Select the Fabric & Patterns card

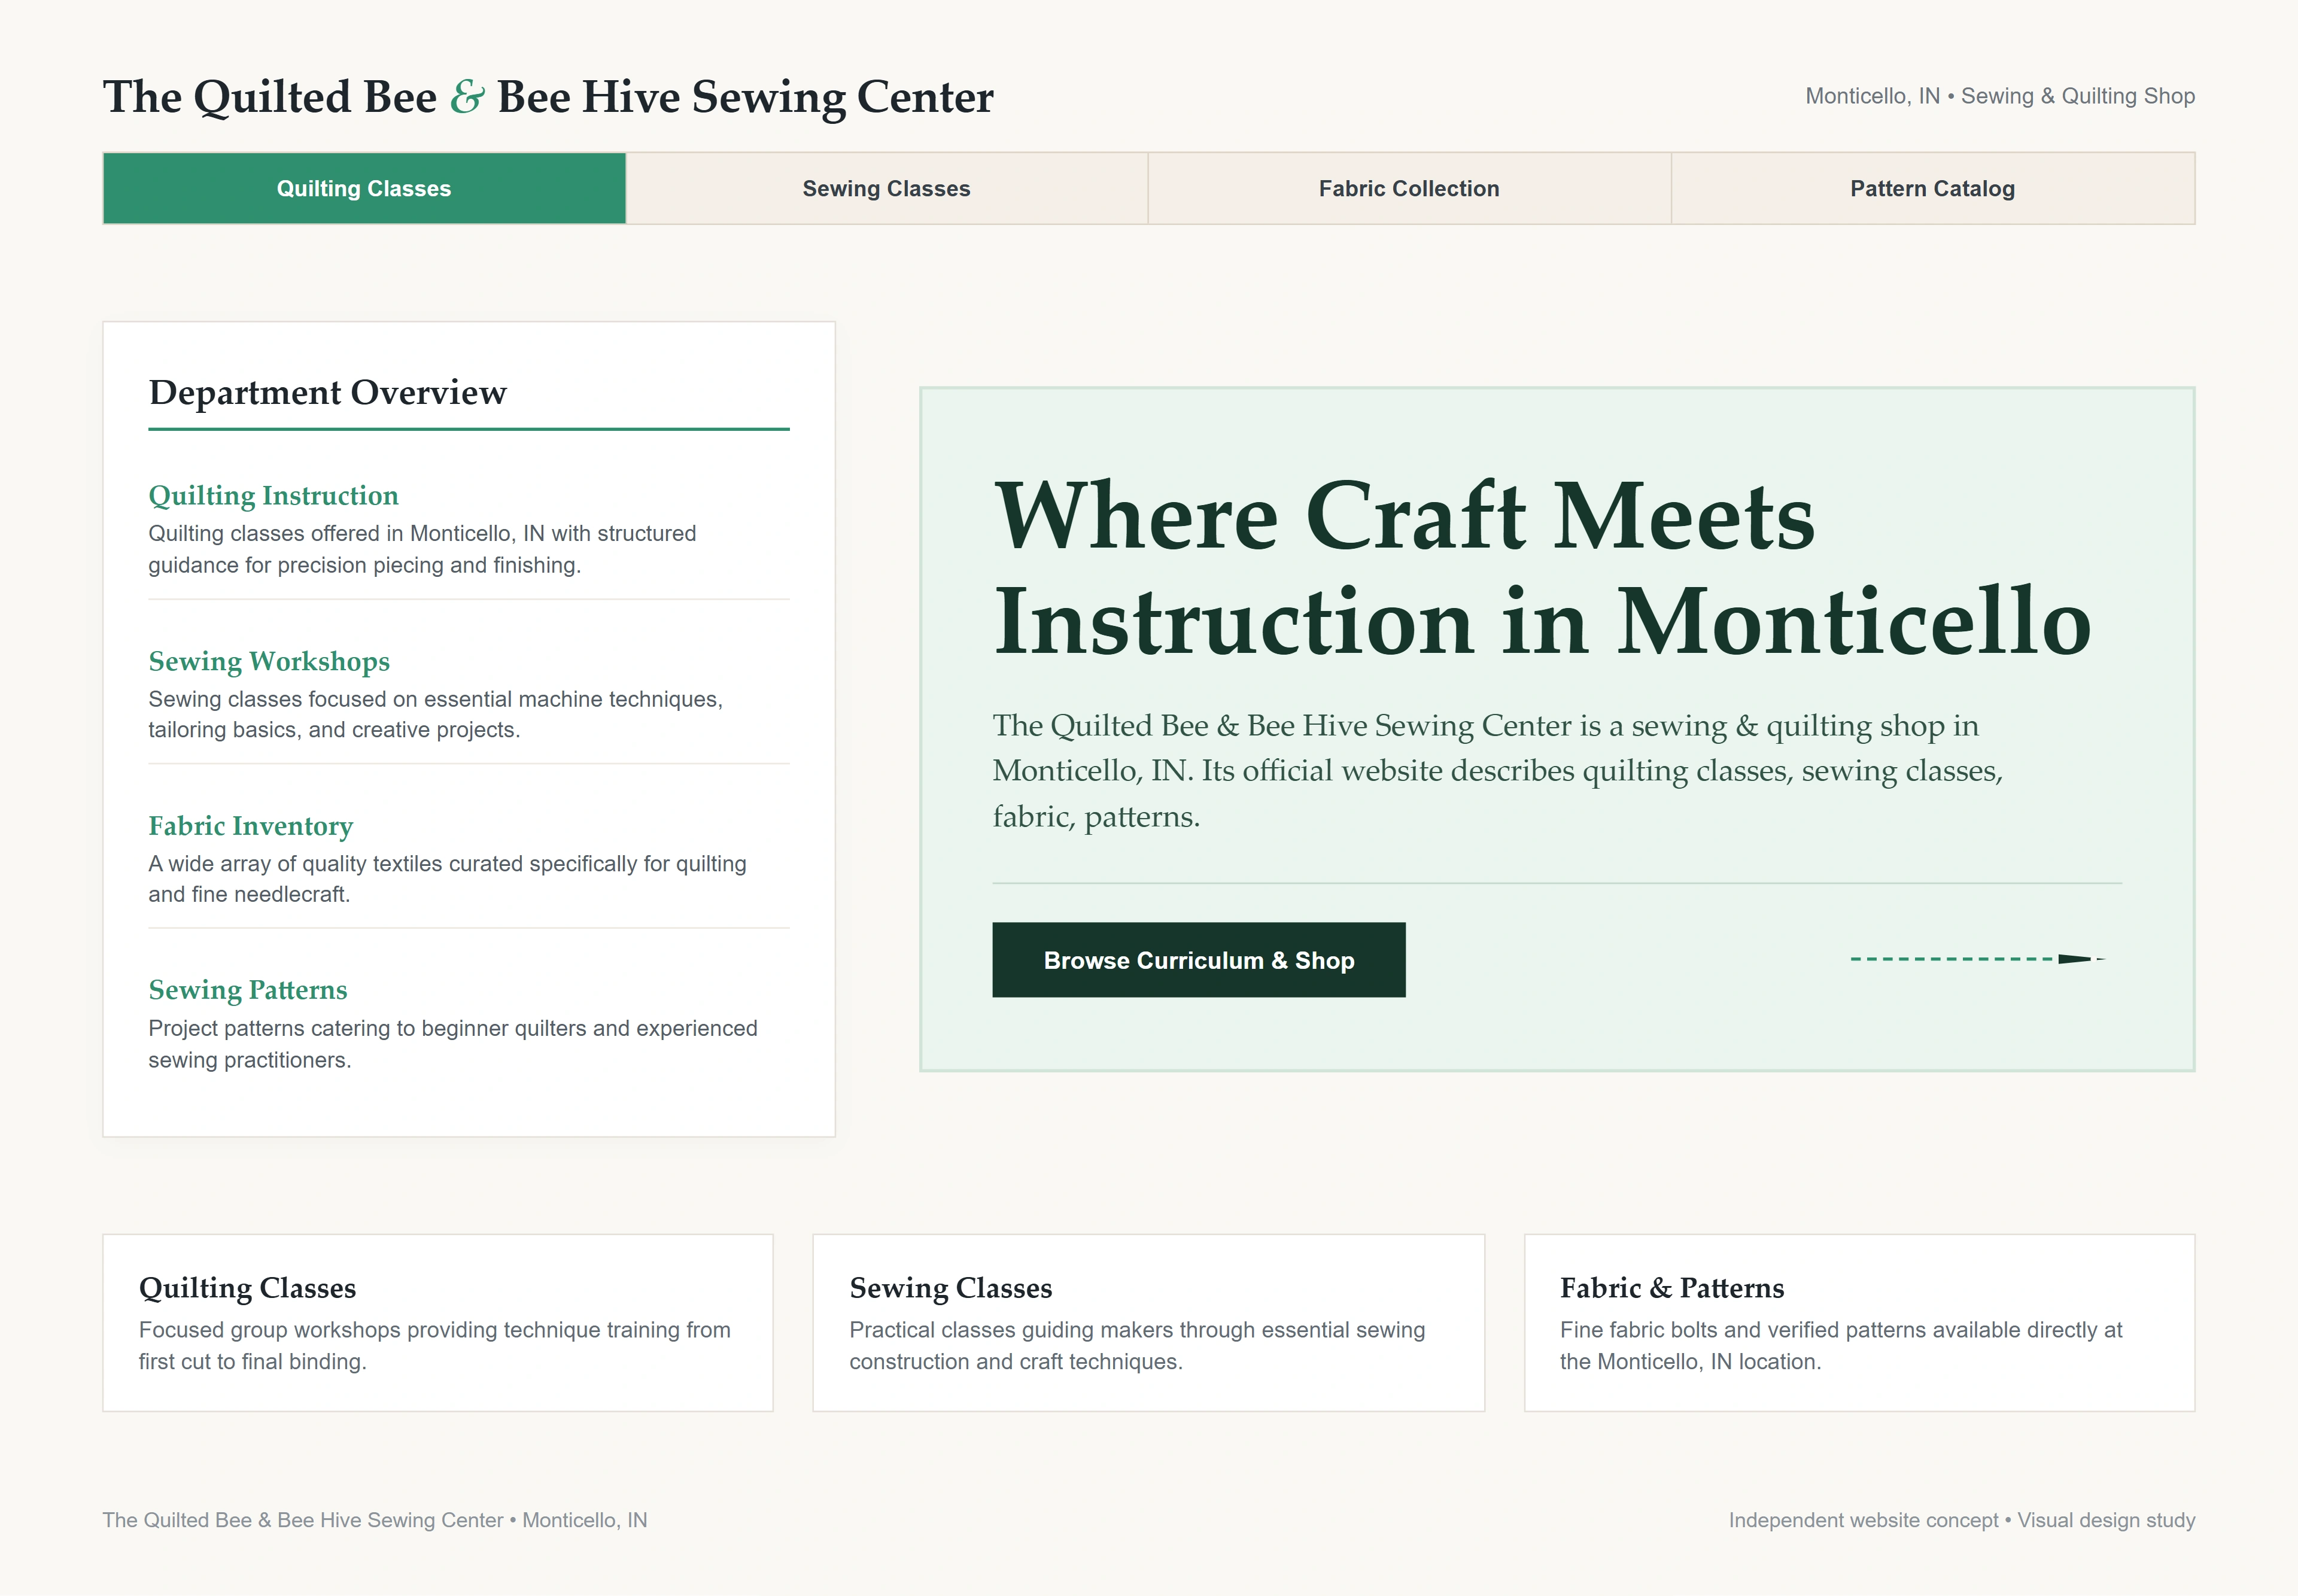[1859, 1322]
